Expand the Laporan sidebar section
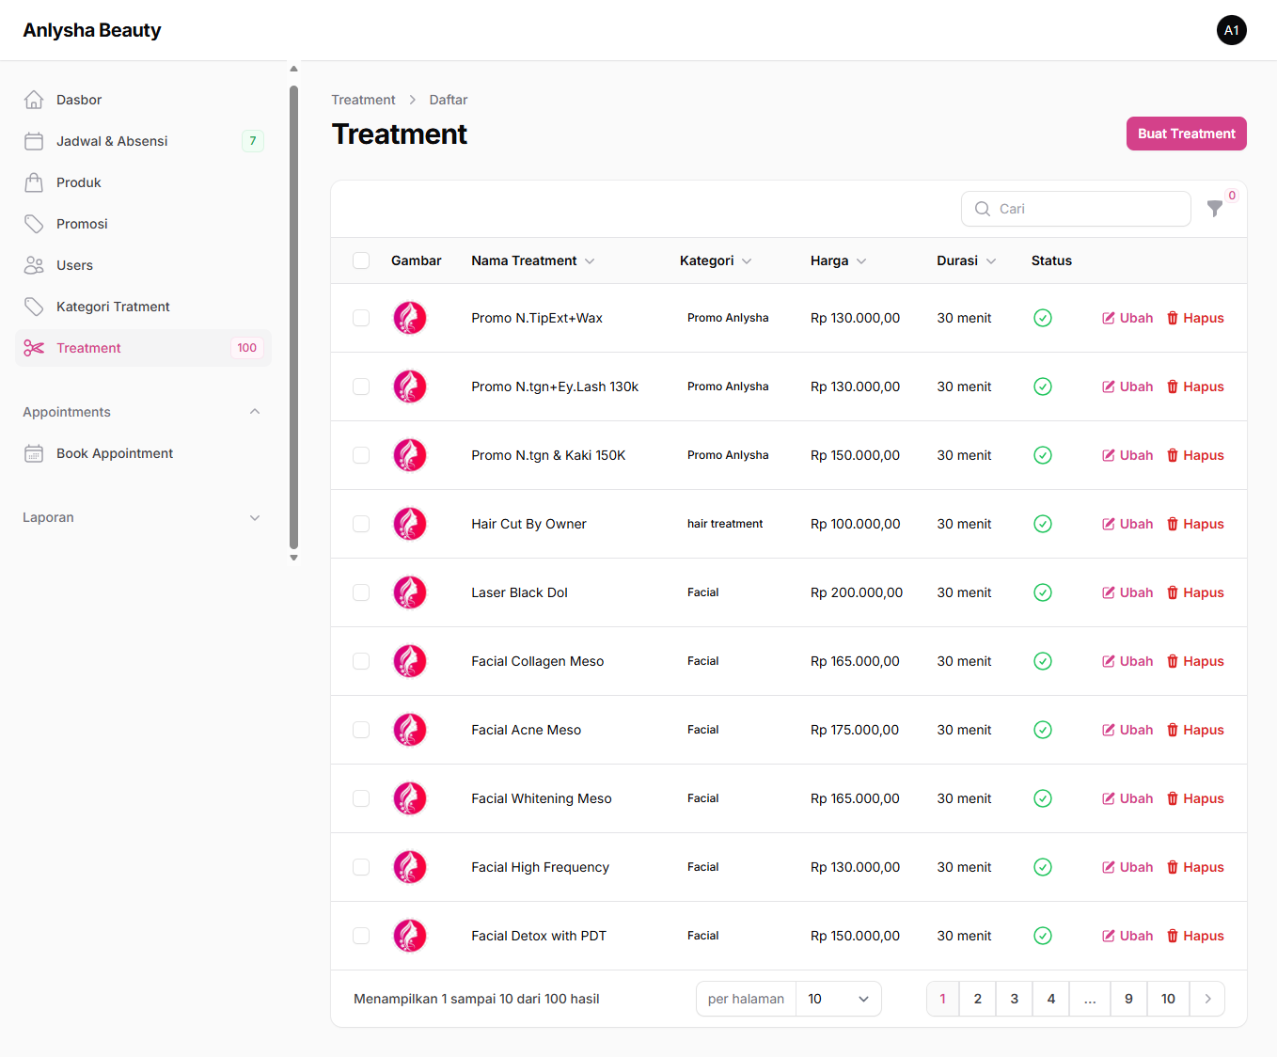The image size is (1277, 1057). 255,517
